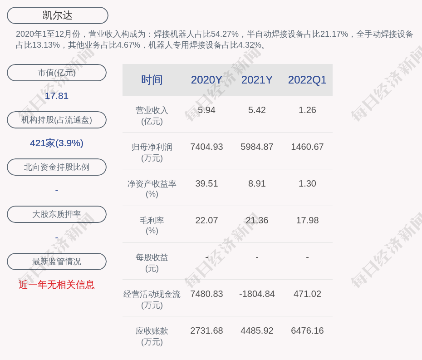This screenshot has height=360, width=422.
Task: Click ROE value 8.91
Action: click(257, 183)
